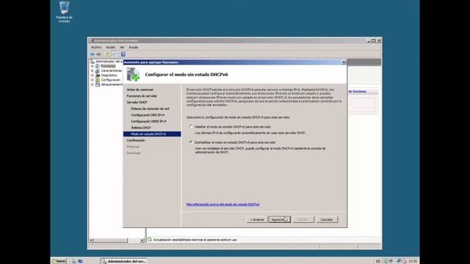Click the tree pane right scroll arrow
This screenshot has width=470, height=264.
(x=142, y=240)
